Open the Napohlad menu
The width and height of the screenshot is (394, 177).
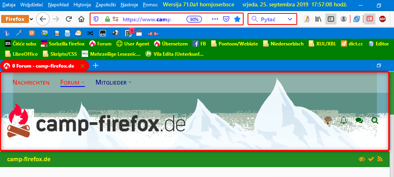(x=58, y=5)
